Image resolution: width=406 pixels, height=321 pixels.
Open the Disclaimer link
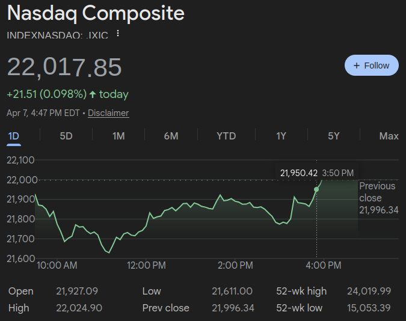[x=108, y=113]
